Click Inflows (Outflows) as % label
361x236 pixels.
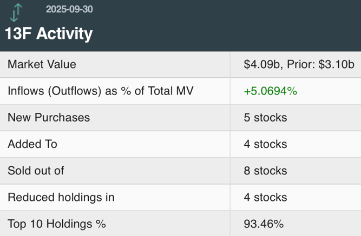pos(100,91)
